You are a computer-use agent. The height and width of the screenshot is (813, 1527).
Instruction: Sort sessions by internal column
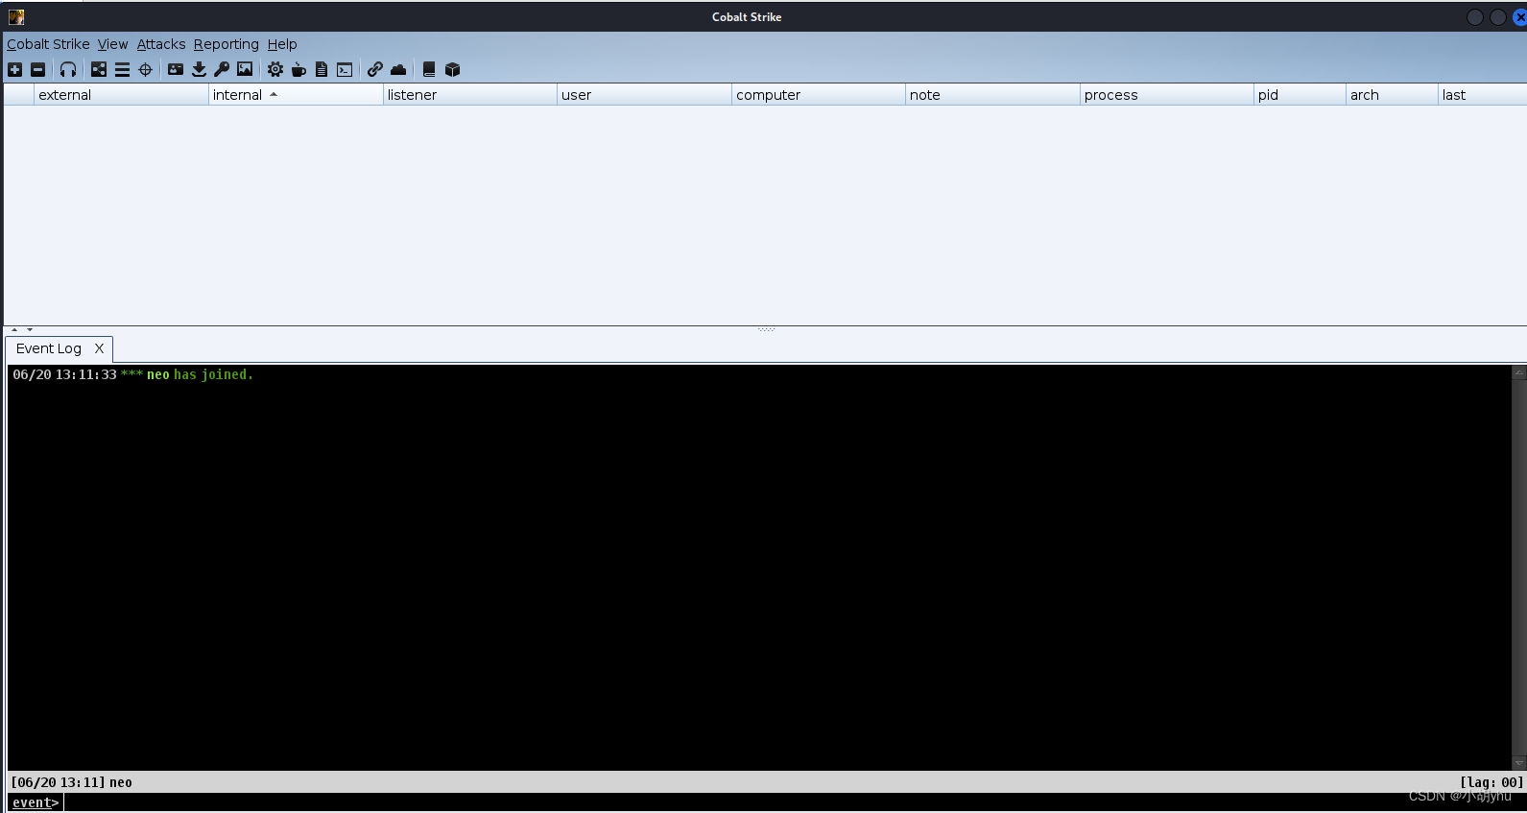[x=296, y=95]
